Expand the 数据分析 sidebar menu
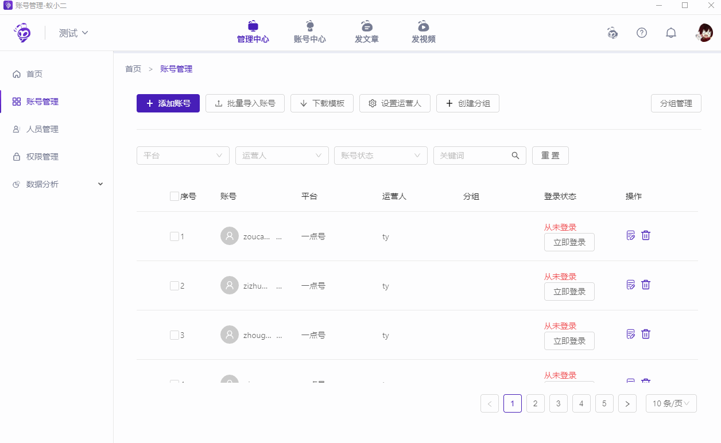This screenshot has width=721, height=443. 57,184
